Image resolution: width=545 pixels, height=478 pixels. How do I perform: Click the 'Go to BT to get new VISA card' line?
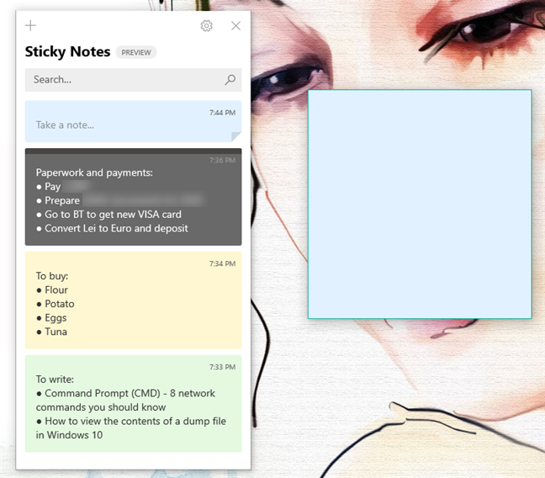click(113, 215)
